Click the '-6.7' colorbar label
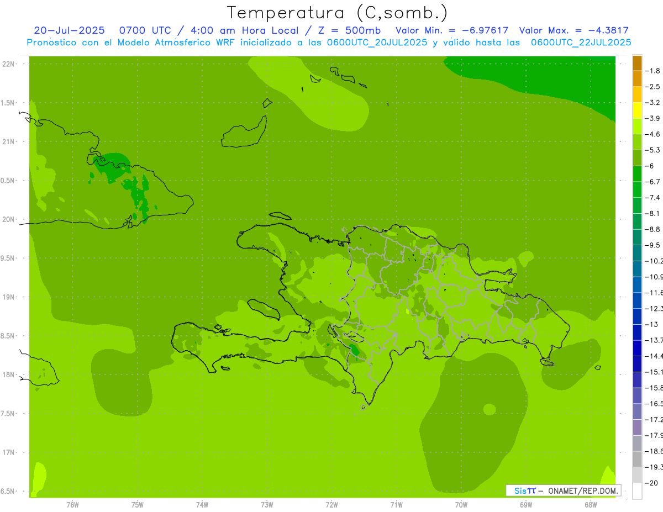The height and width of the screenshot is (512, 663). 653,182
